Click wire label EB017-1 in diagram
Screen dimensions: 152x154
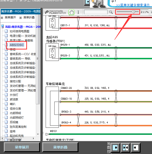coord(65,25)
